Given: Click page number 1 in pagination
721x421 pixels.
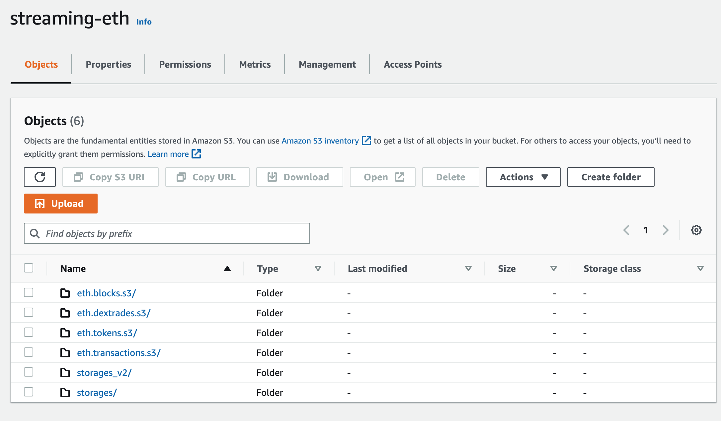Looking at the screenshot, I should [646, 230].
